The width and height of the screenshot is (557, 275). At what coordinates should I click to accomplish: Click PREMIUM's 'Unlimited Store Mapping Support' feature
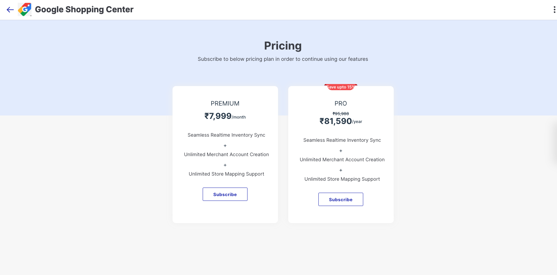[226, 174]
